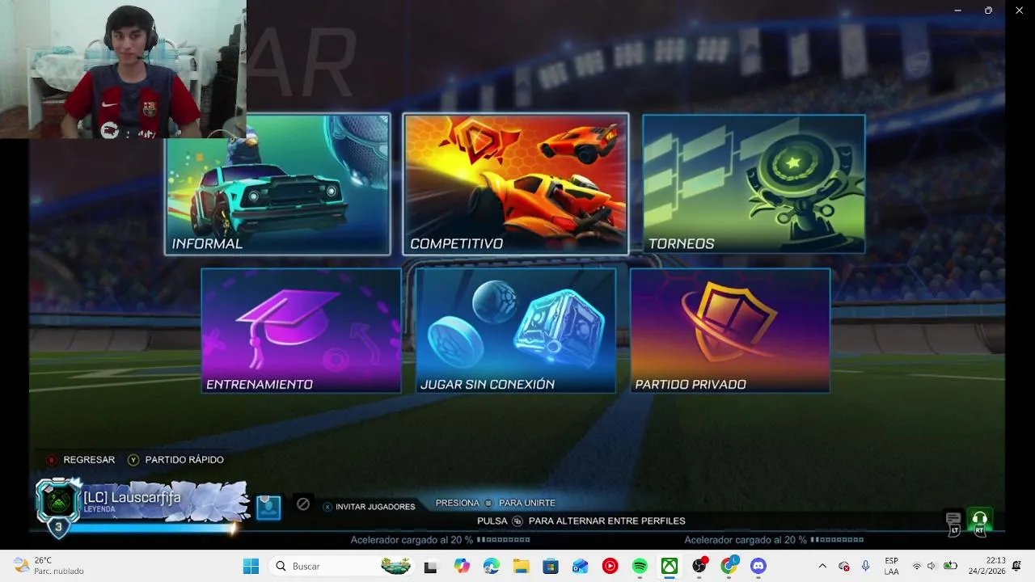This screenshot has height=582, width=1035.
Task: Expand the hidden system tray icons chevron
Action: tap(822, 566)
